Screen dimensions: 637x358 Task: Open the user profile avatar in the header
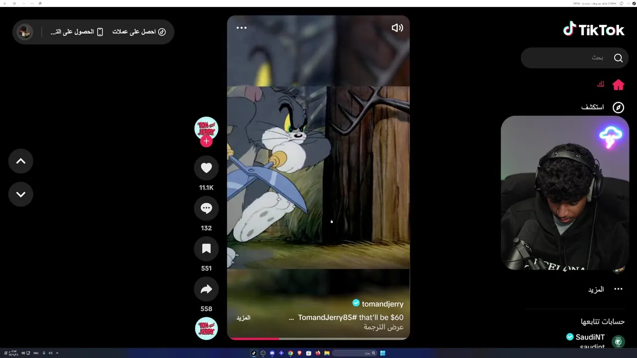24,32
